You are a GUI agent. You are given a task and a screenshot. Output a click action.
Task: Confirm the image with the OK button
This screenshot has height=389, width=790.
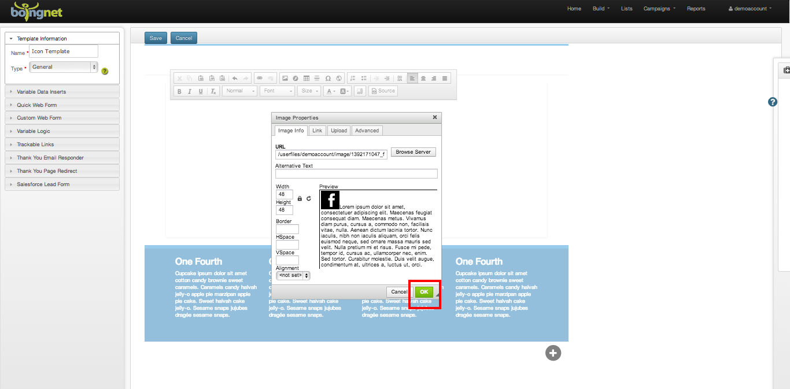point(424,292)
